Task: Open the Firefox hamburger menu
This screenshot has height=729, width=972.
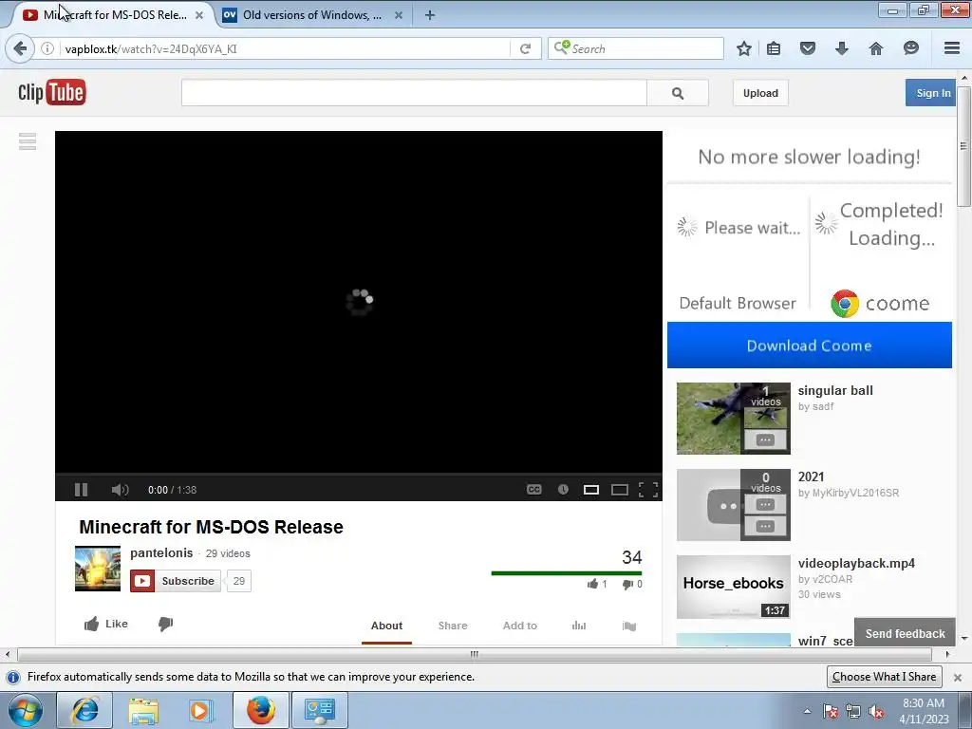Action: 952,48
